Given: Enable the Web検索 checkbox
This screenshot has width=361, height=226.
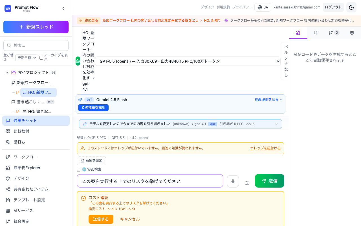Looking at the screenshot, I should (x=79, y=169).
